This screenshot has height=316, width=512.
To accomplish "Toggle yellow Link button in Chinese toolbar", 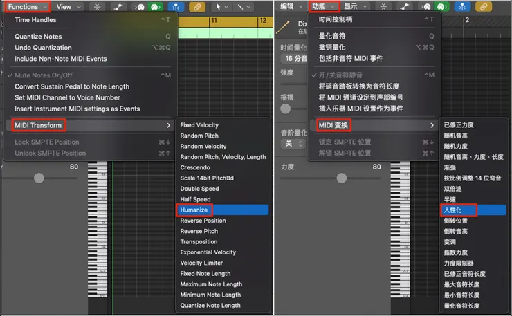I will [x=483, y=7].
